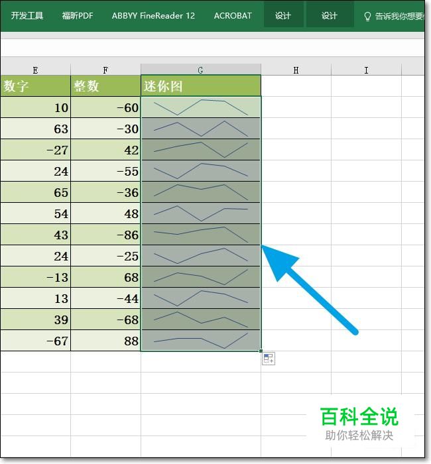Click the Tell Me lightbulb icon
The width and height of the screenshot is (431, 464).
pos(367,17)
